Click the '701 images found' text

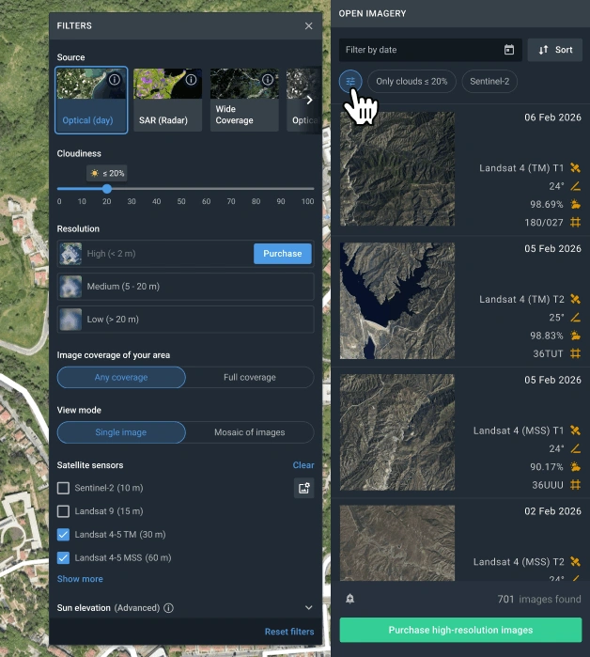click(x=539, y=599)
